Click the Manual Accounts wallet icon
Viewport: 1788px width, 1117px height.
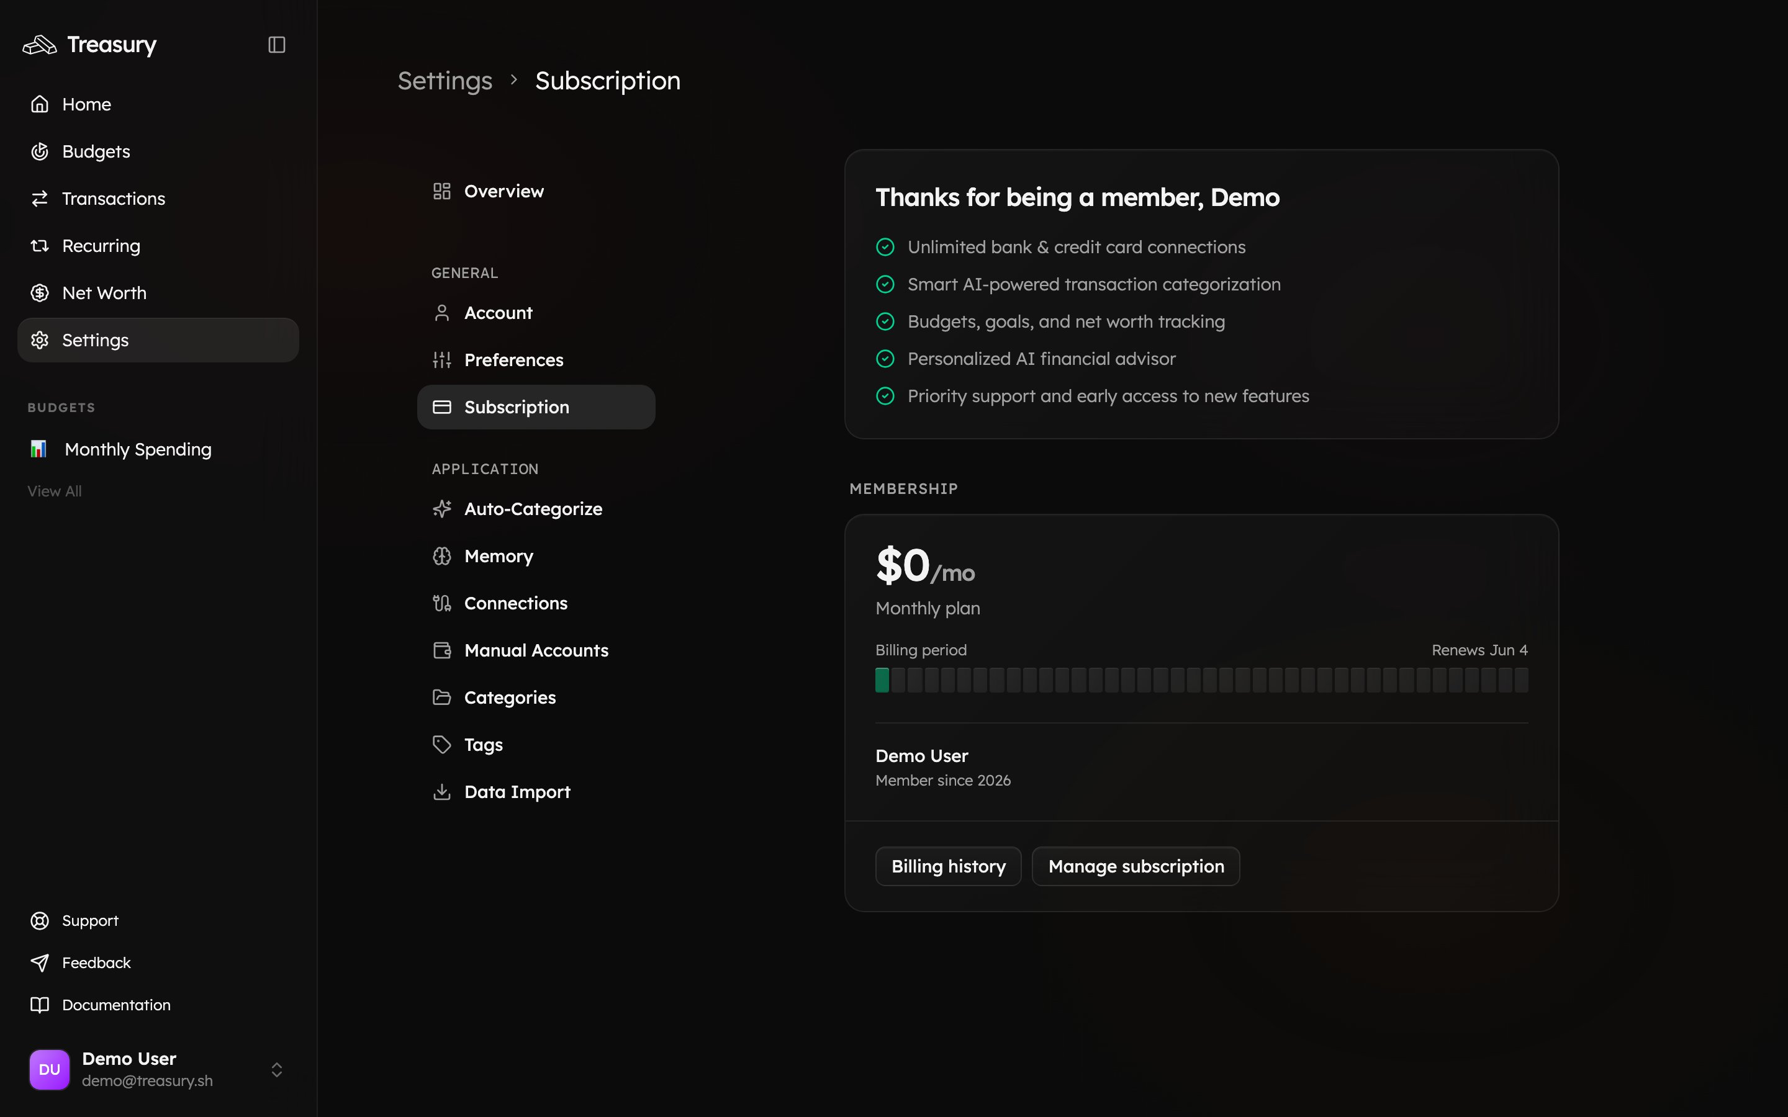442,651
